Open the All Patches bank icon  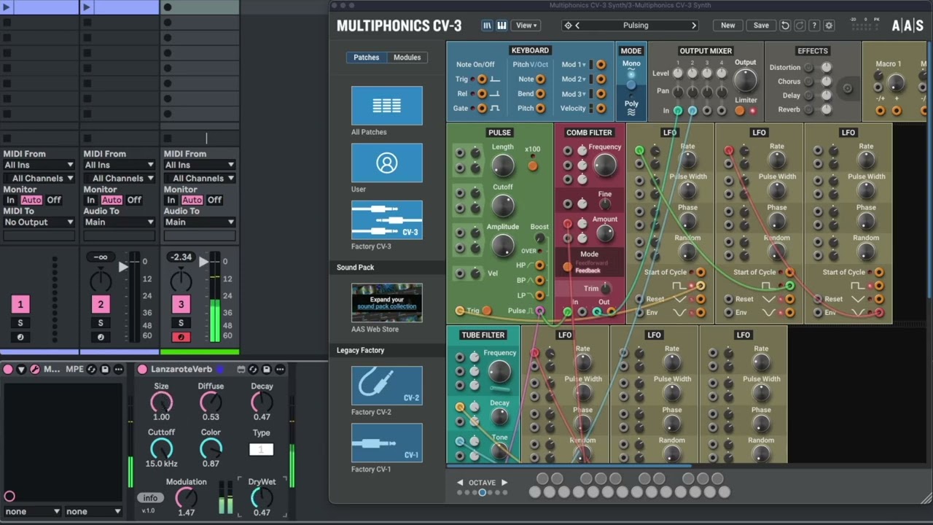(x=386, y=106)
